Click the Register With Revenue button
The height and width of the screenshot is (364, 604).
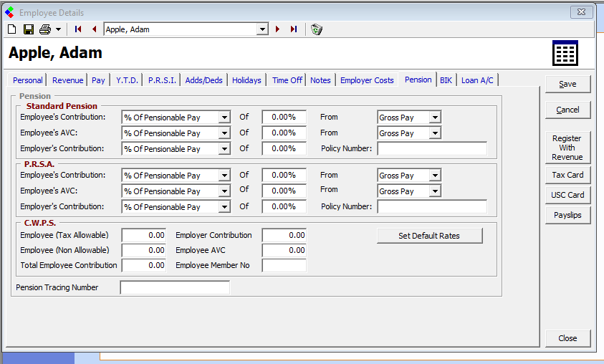pyautogui.click(x=567, y=148)
